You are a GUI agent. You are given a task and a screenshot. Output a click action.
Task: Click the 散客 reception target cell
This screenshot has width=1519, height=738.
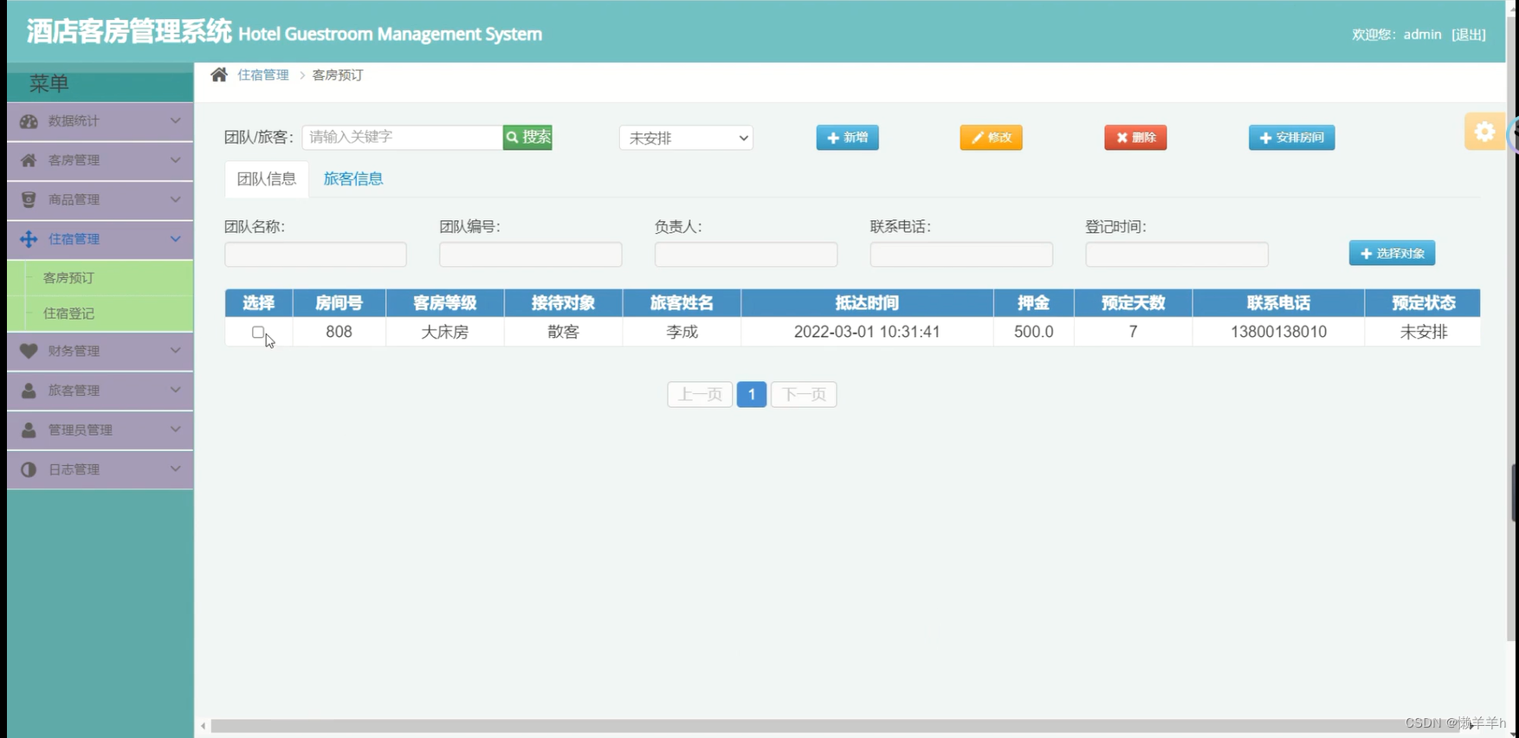click(564, 332)
